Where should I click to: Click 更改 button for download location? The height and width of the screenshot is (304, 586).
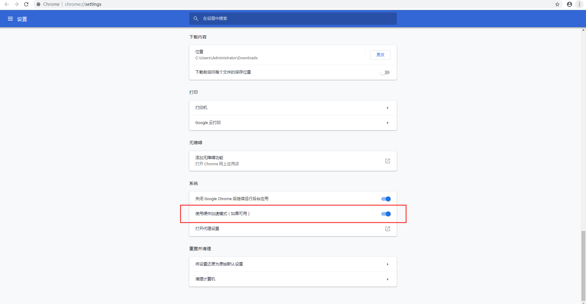tap(380, 55)
